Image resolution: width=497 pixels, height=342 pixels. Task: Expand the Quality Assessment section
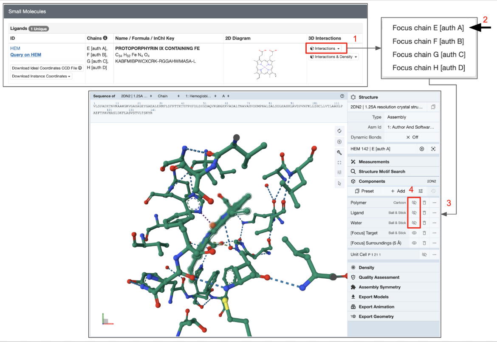pos(379,277)
